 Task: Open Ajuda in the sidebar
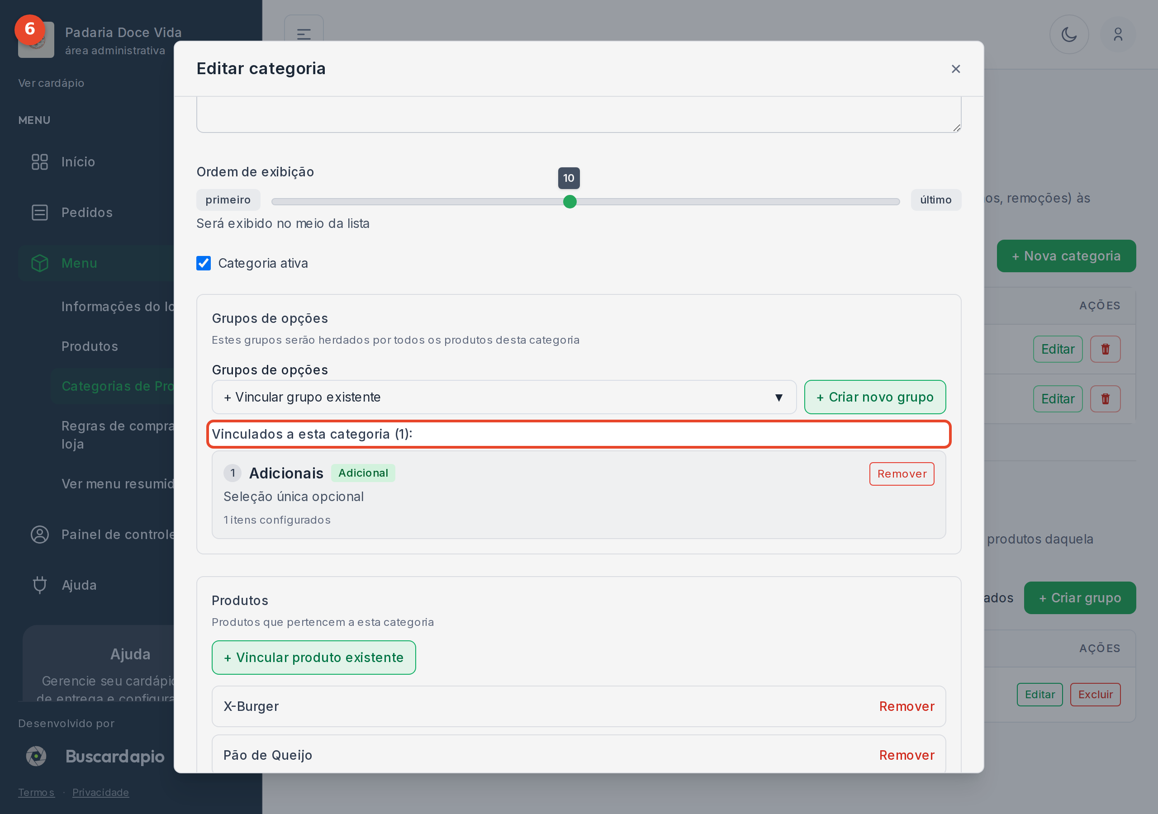click(79, 585)
